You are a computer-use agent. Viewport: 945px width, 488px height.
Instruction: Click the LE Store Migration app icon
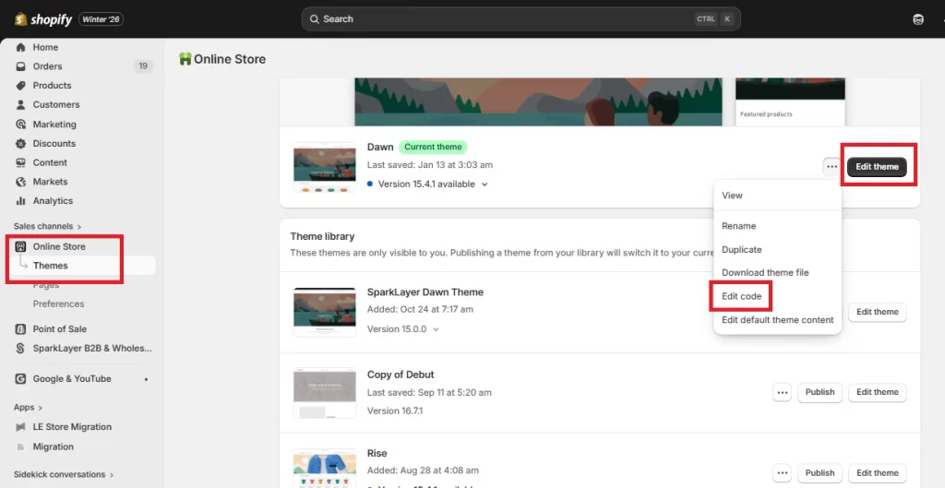click(21, 427)
